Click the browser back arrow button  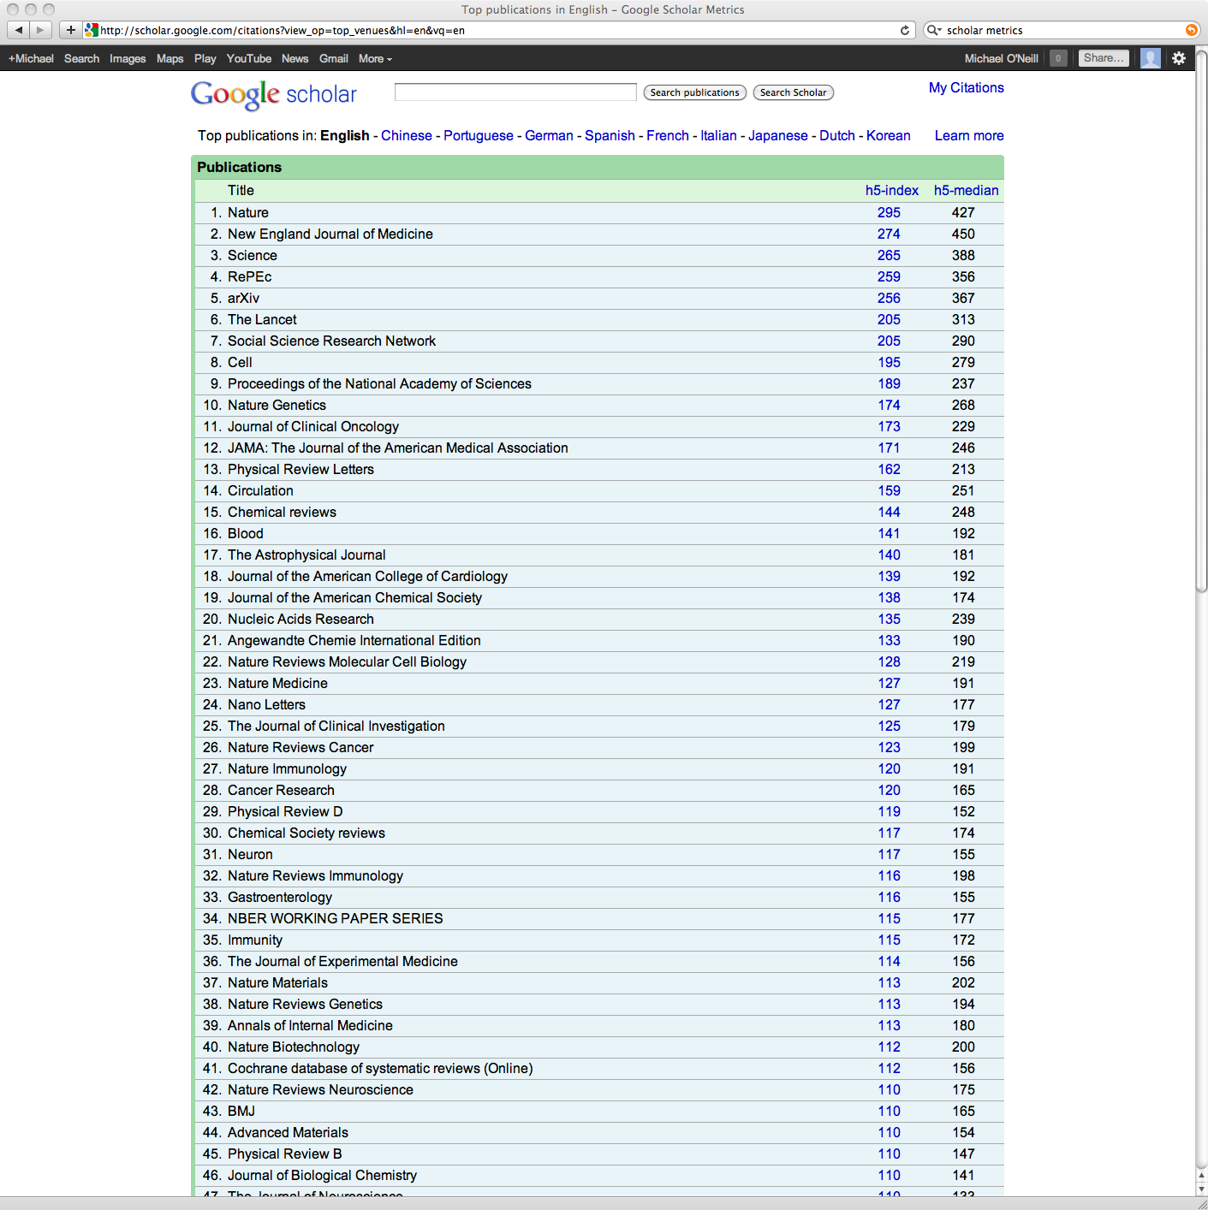click(x=19, y=30)
